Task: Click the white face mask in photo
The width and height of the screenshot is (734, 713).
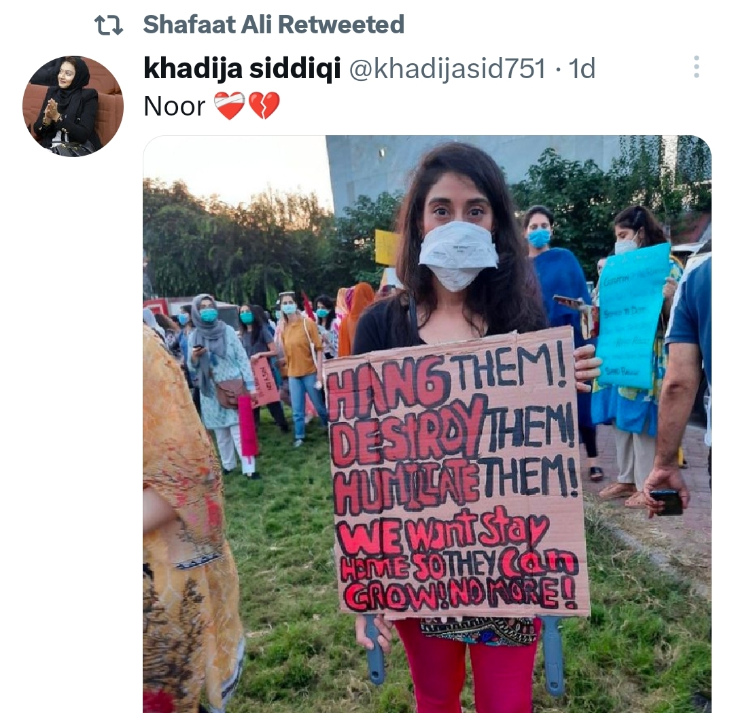Action: click(458, 255)
